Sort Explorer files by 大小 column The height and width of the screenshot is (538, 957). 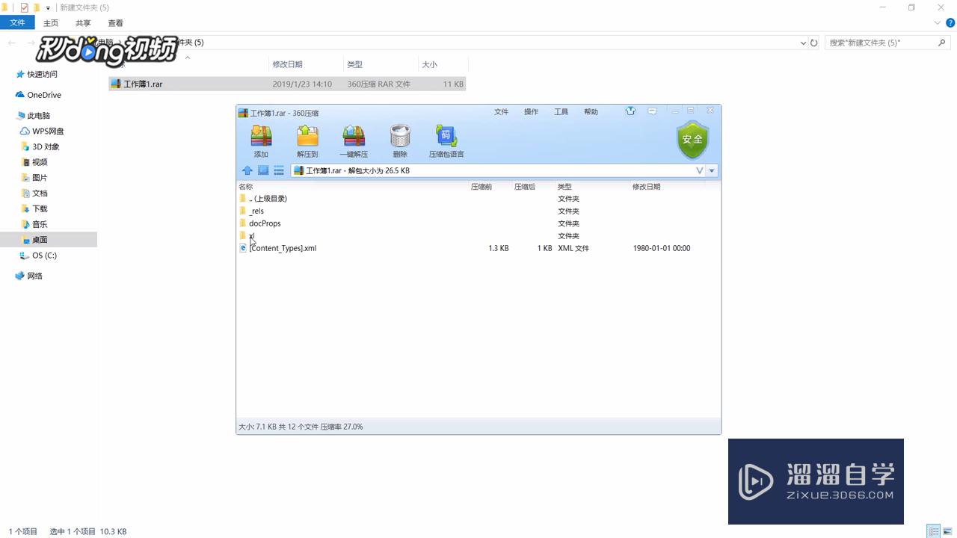click(430, 64)
